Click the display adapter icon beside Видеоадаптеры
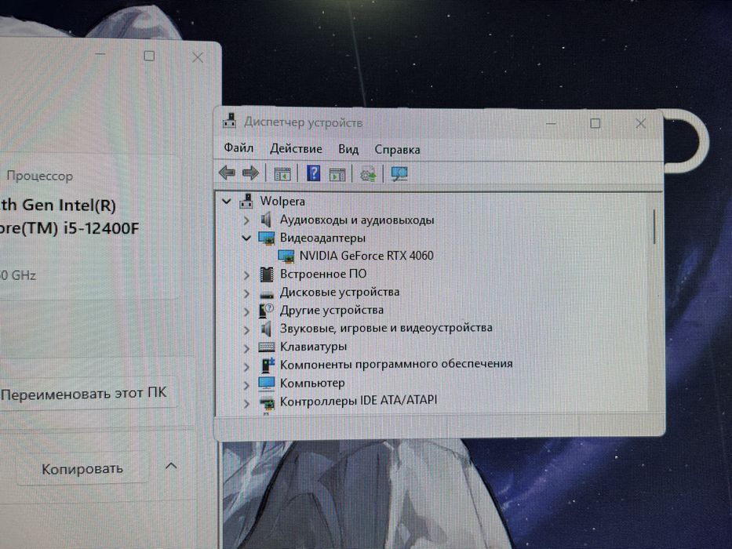 coord(267,238)
